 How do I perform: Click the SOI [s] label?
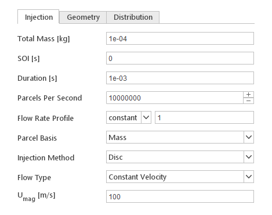tap(28, 59)
